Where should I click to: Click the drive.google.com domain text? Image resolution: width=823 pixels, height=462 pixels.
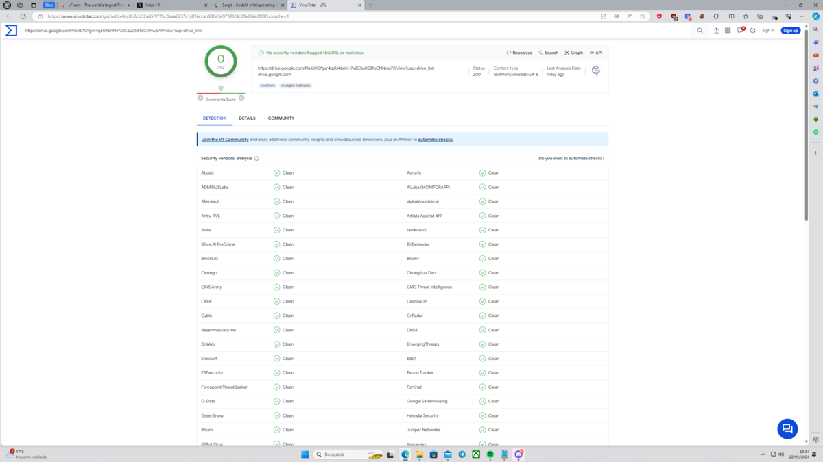[274, 75]
